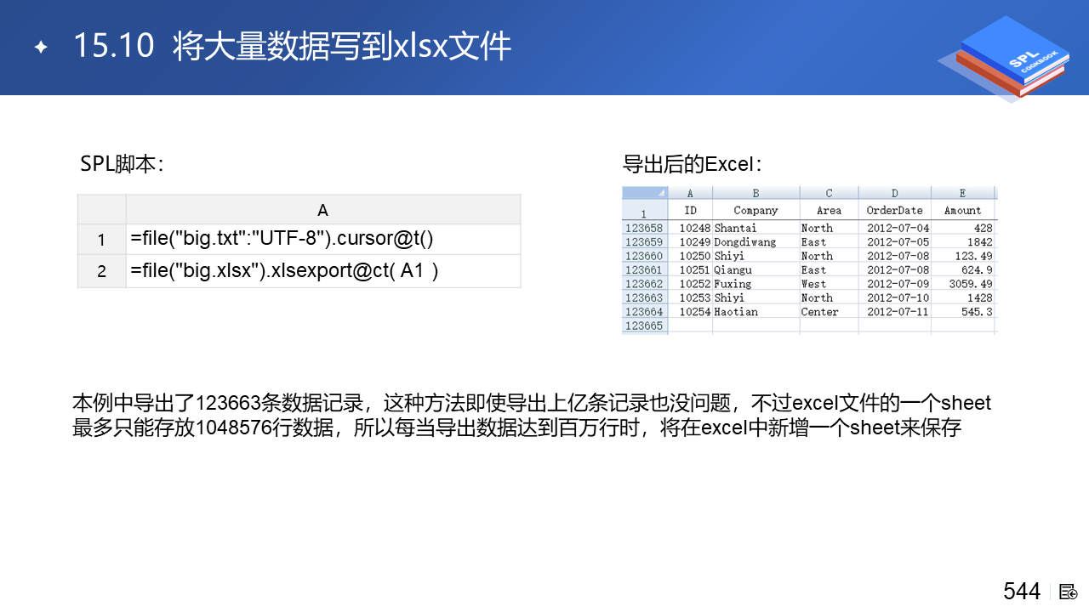Select empty Excel row number 123665
Image resolution: width=1089 pixels, height=612 pixels.
pos(645,326)
